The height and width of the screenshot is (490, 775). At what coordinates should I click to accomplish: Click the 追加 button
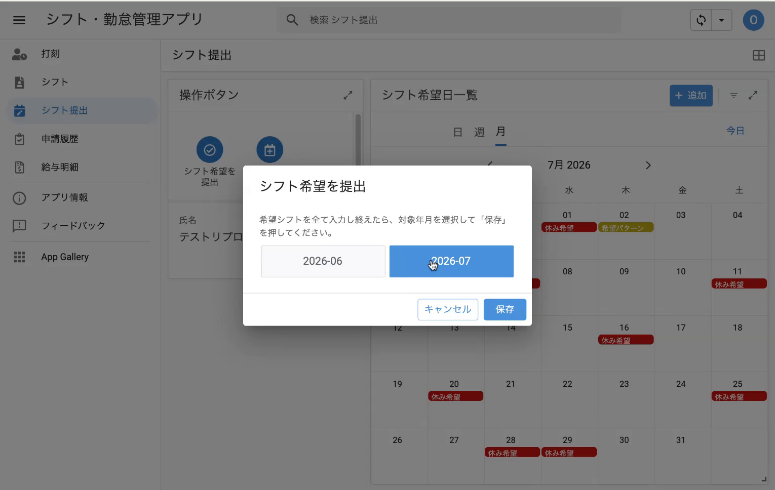coord(691,96)
